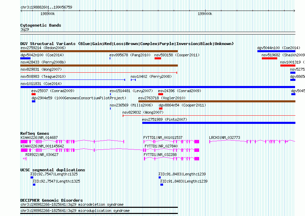Click the esv25937 (Conrad2009) red bar
The height and width of the screenshot is (216, 305).
[x=34, y=94]
